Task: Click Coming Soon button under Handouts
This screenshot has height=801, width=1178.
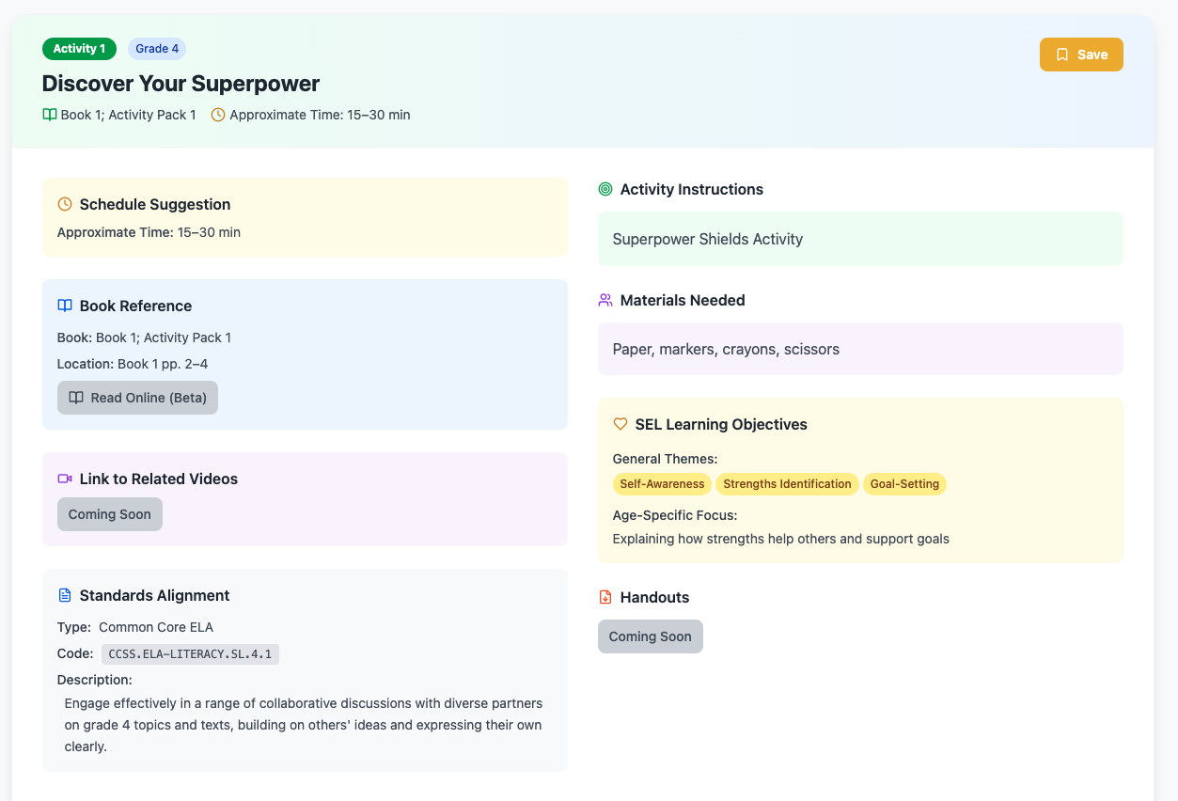Action: click(x=650, y=636)
